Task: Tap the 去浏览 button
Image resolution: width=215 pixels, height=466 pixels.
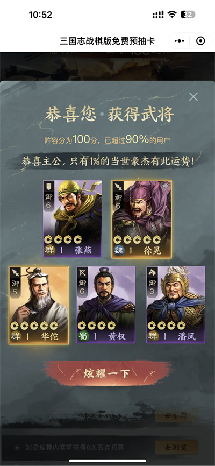Action: (176, 447)
